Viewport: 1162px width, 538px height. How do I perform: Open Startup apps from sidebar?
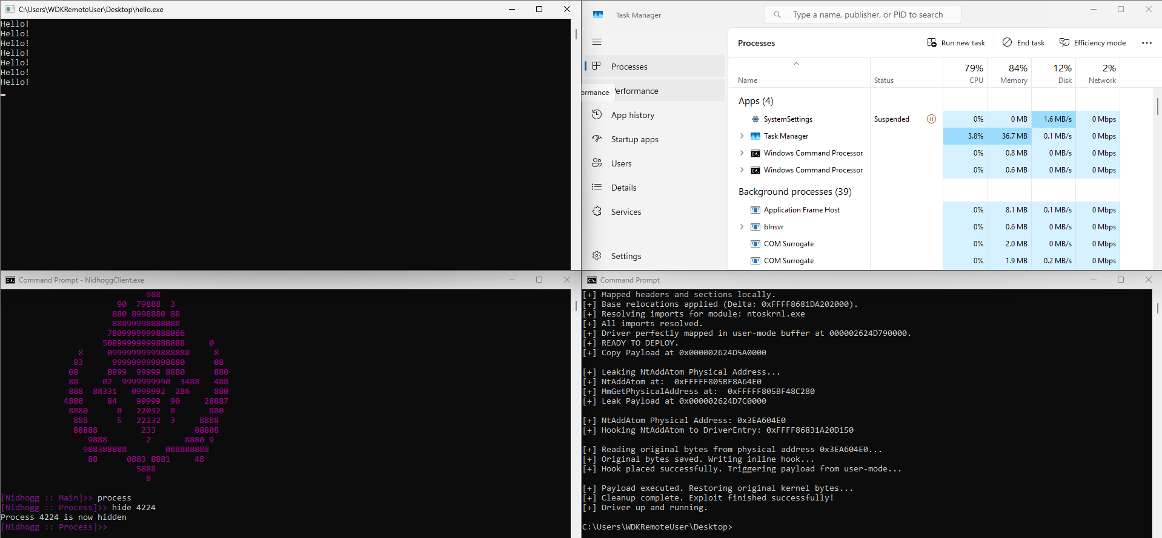pos(634,139)
